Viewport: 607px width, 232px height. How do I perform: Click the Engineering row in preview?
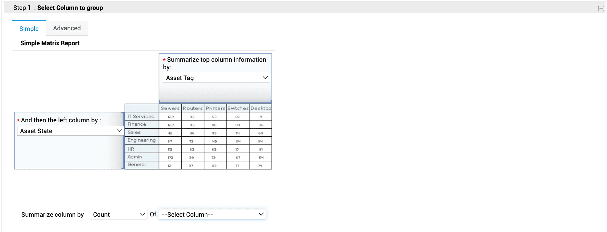click(141, 140)
